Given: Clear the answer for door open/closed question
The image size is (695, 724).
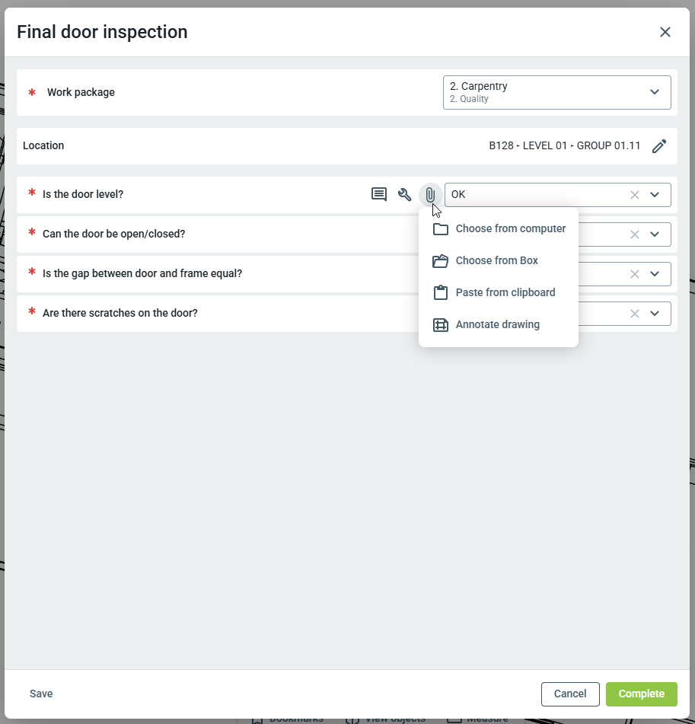Looking at the screenshot, I should [x=635, y=234].
